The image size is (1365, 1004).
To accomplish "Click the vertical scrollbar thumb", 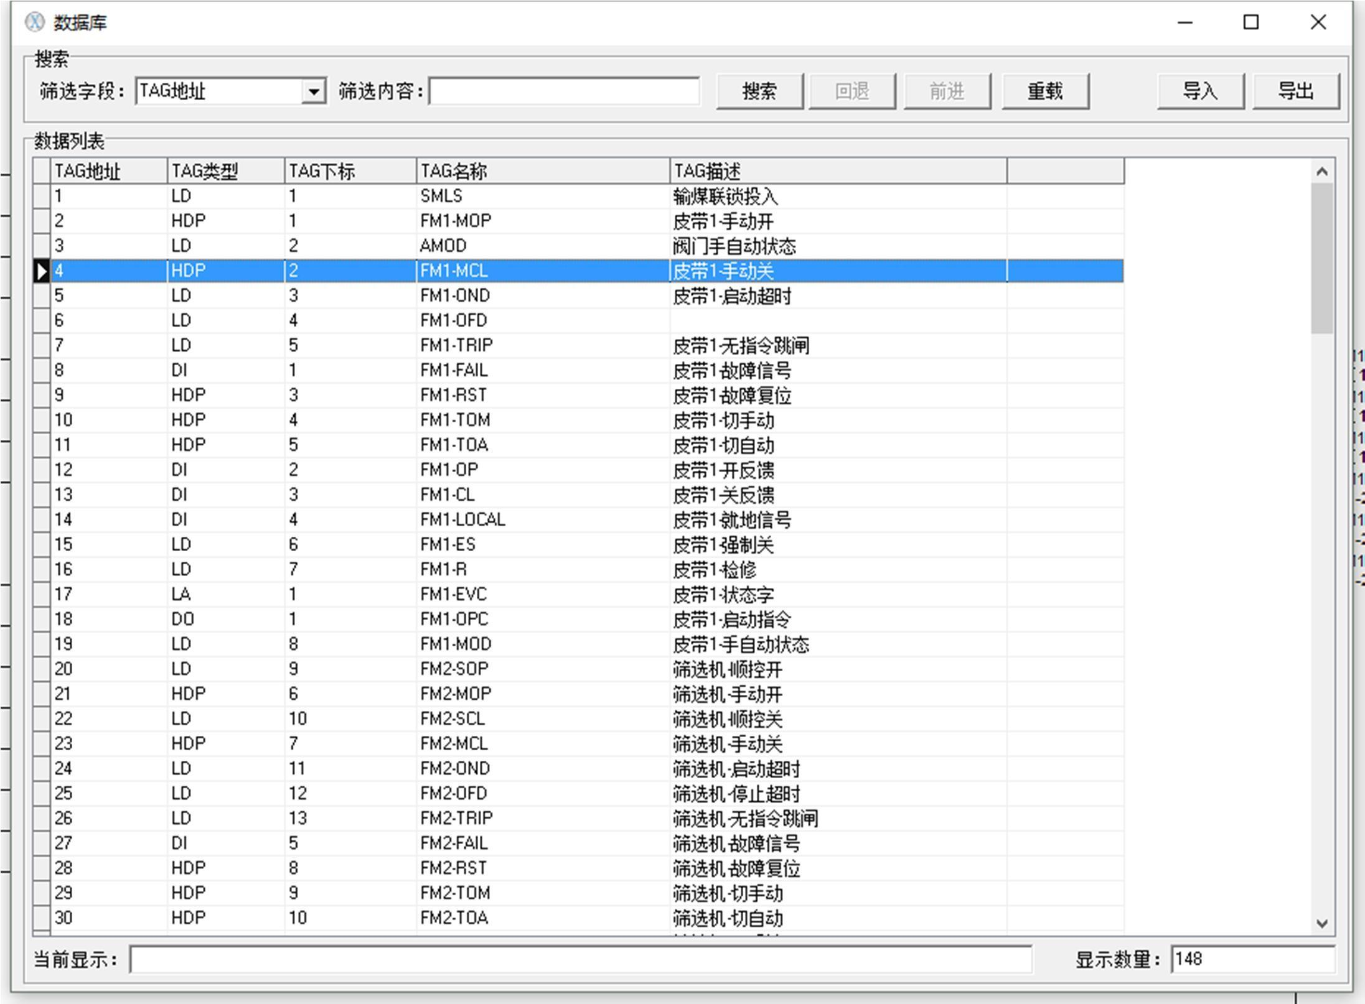I will click(x=1321, y=258).
